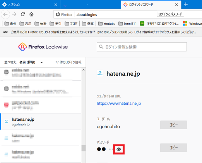Open the 自分 bookmarks folder
This screenshot has height=163, width=202.
[10, 24]
